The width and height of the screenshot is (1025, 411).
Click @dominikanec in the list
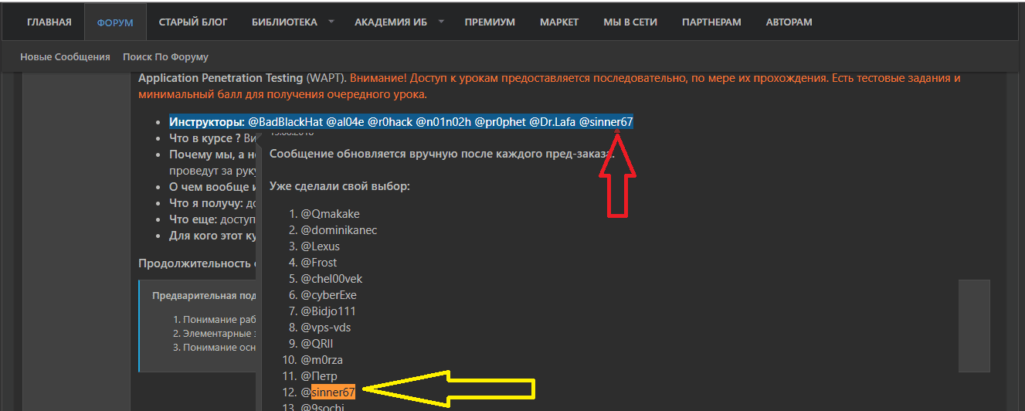(x=339, y=230)
